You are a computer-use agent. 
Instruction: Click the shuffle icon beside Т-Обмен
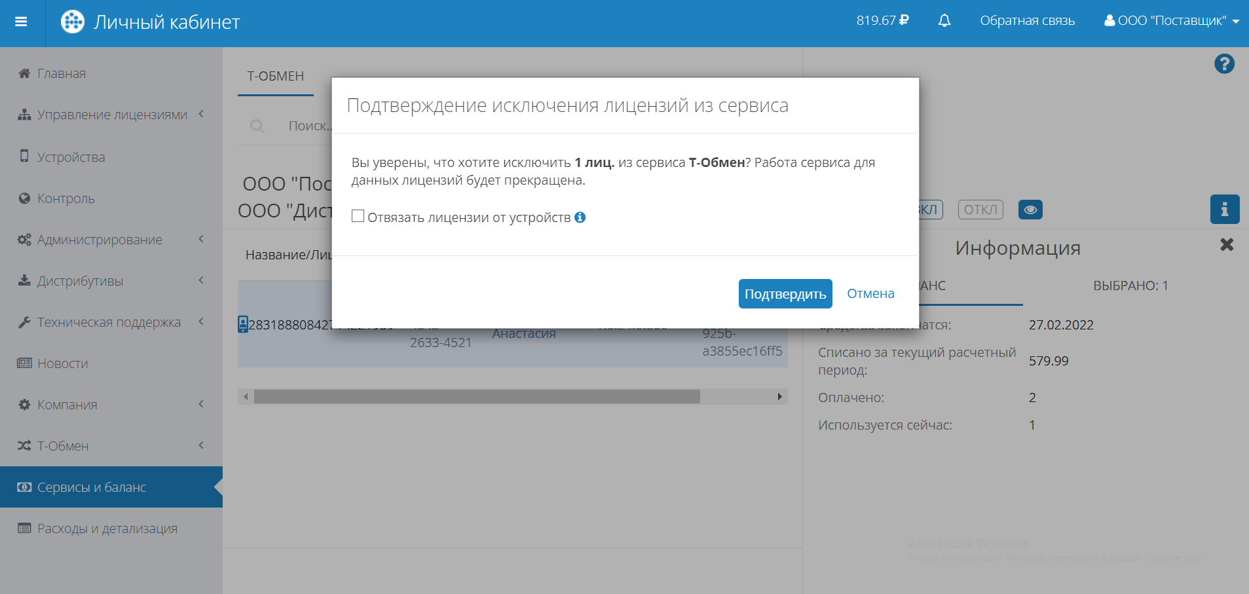tap(24, 445)
